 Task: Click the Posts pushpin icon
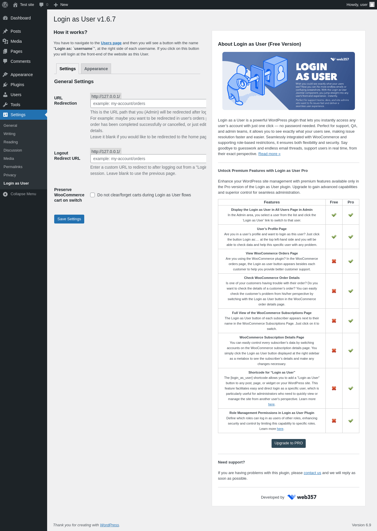coord(5,31)
